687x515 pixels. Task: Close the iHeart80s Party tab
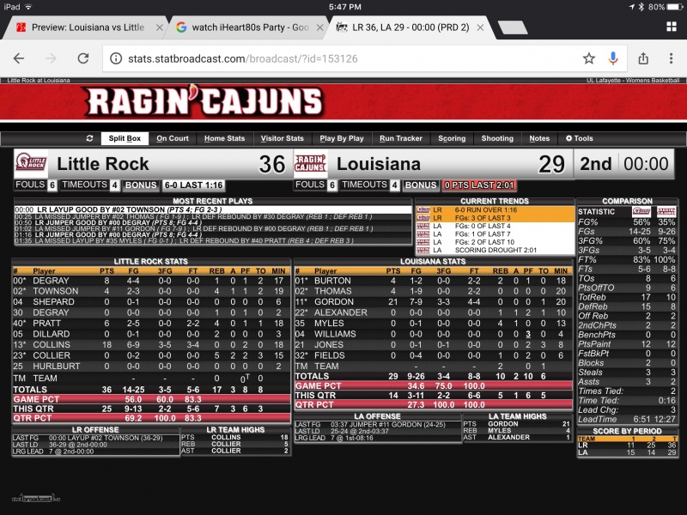[x=315, y=27]
